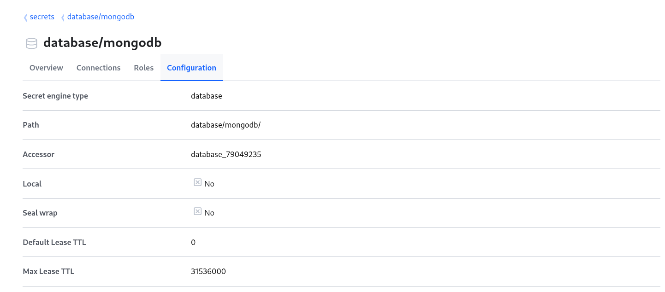Click the active Configuration tab
665x292 pixels.
[x=191, y=68]
